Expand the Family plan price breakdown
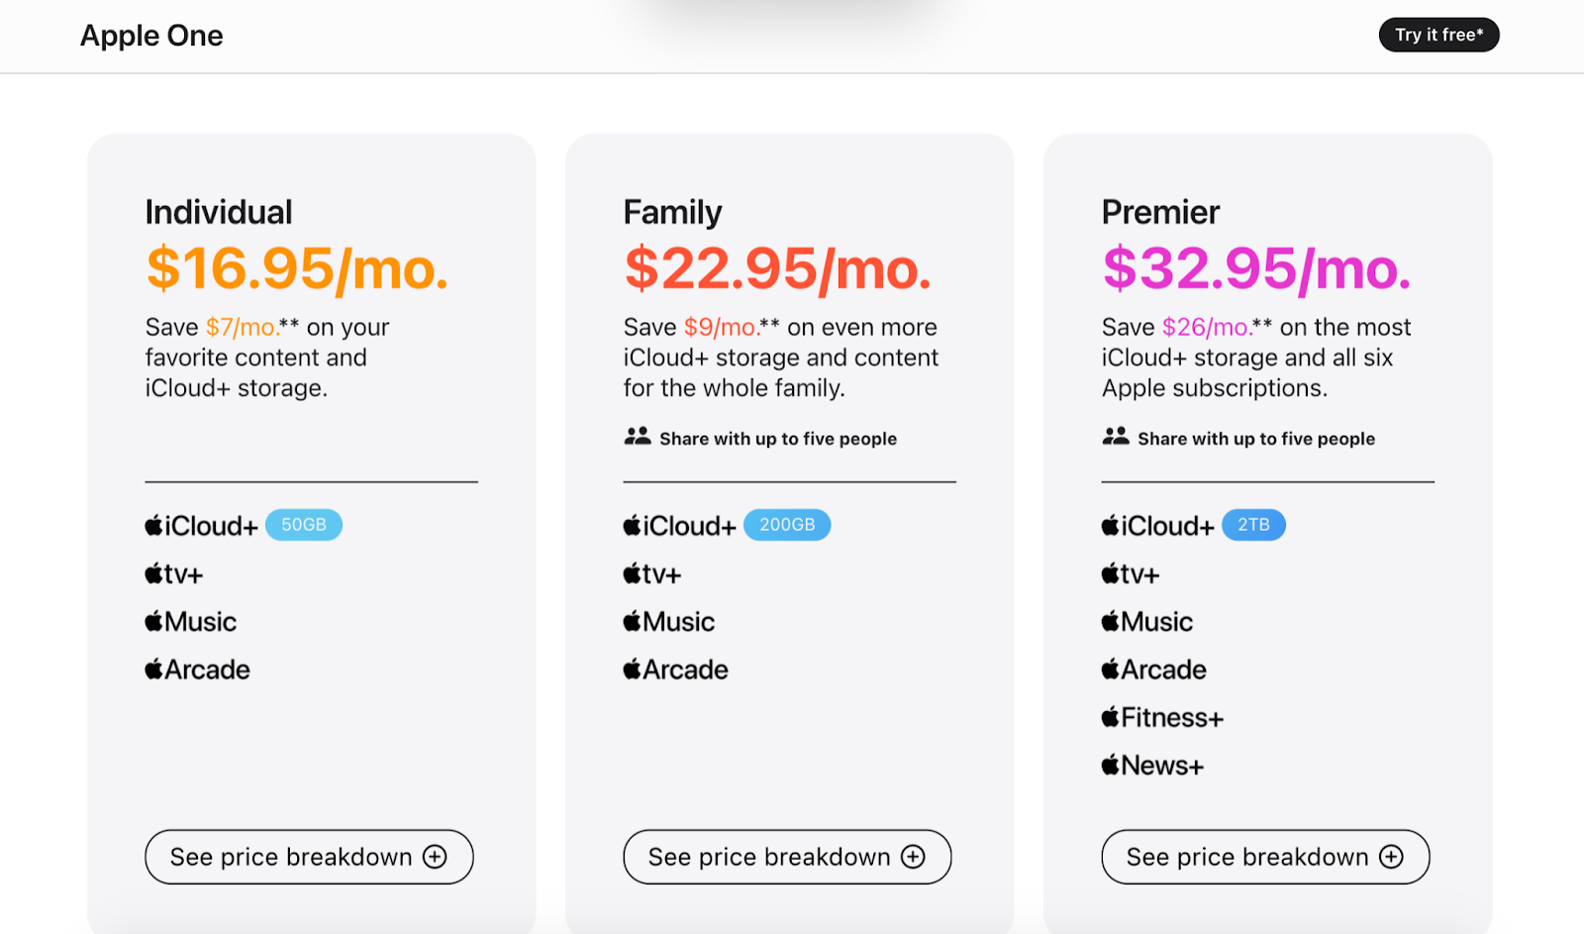The height and width of the screenshot is (934, 1584). point(787,857)
